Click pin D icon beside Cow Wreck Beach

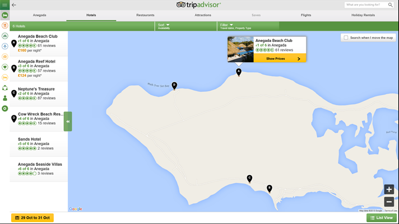(14, 119)
